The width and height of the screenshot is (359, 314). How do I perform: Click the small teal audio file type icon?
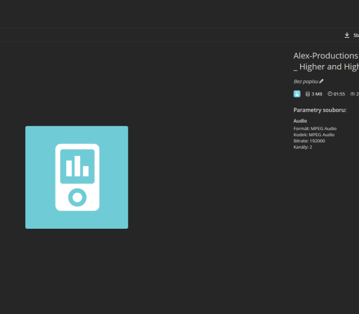297,94
